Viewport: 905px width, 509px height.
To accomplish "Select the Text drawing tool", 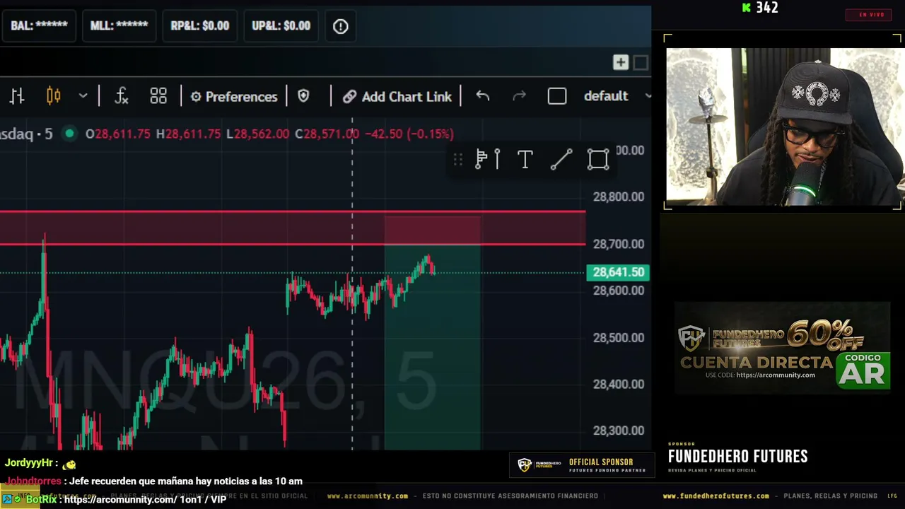I will (525, 160).
